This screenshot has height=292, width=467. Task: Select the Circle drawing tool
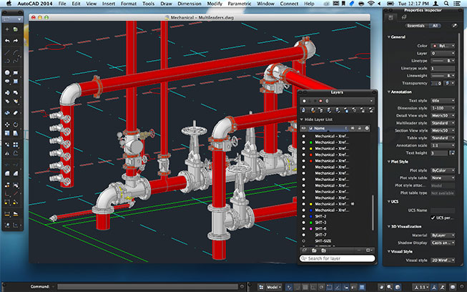7,72
